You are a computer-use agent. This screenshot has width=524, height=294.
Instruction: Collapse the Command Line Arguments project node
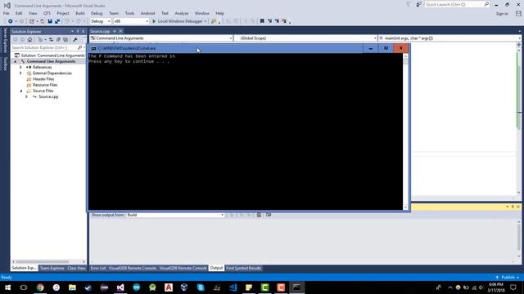pyautogui.click(x=15, y=62)
